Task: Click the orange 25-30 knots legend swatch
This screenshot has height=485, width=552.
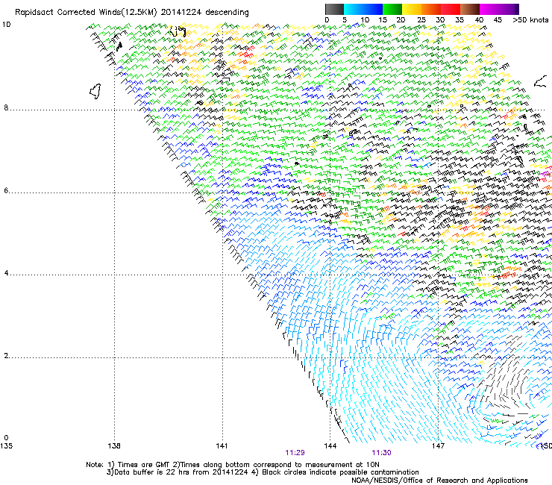Action: [431, 9]
